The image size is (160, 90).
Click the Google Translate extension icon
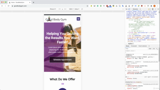pyautogui.click(x=123, y=6)
